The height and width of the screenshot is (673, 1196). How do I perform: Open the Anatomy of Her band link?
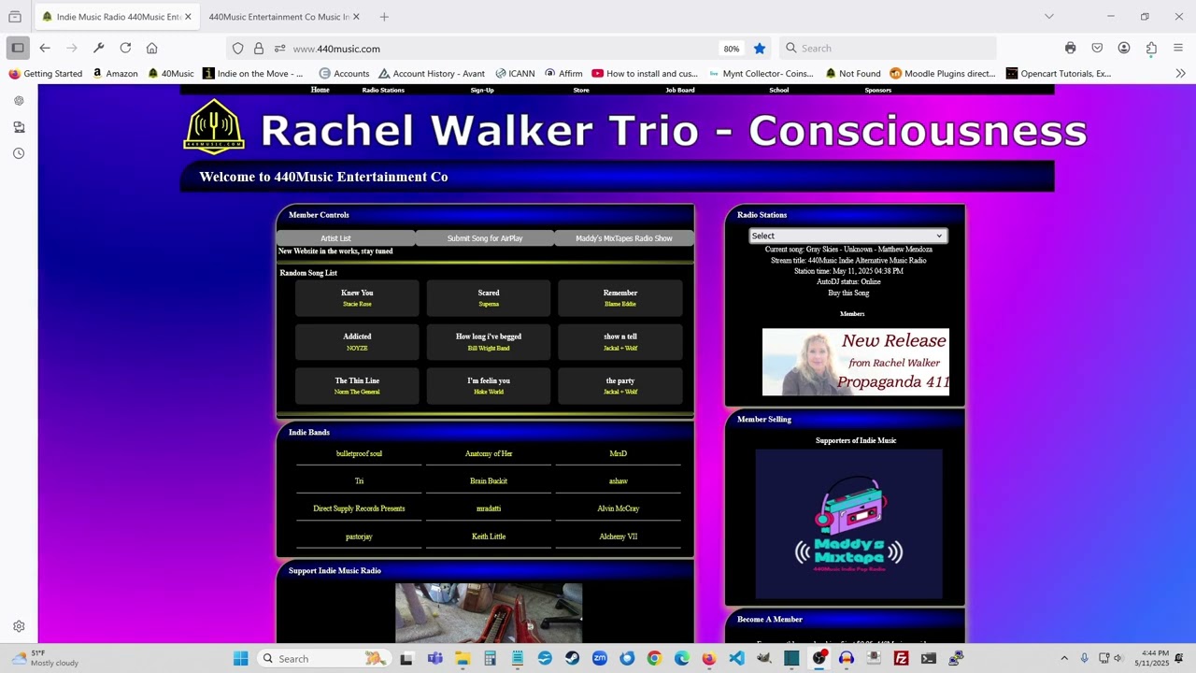(489, 453)
